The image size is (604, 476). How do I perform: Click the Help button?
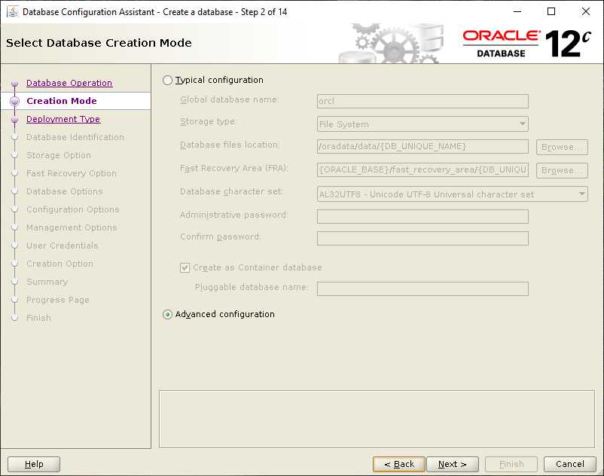(34, 464)
